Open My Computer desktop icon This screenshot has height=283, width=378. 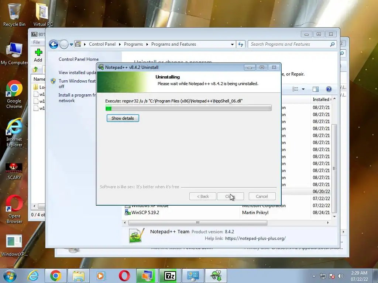pos(14,54)
